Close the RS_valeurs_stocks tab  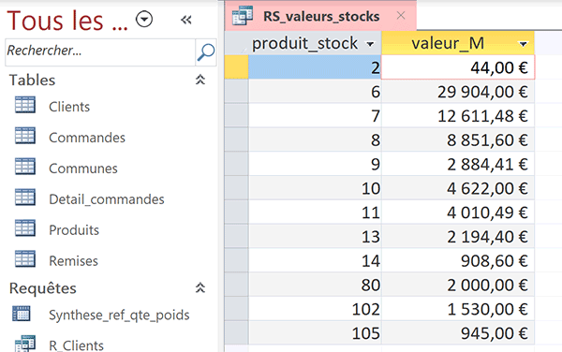click(x=401, y=15)
